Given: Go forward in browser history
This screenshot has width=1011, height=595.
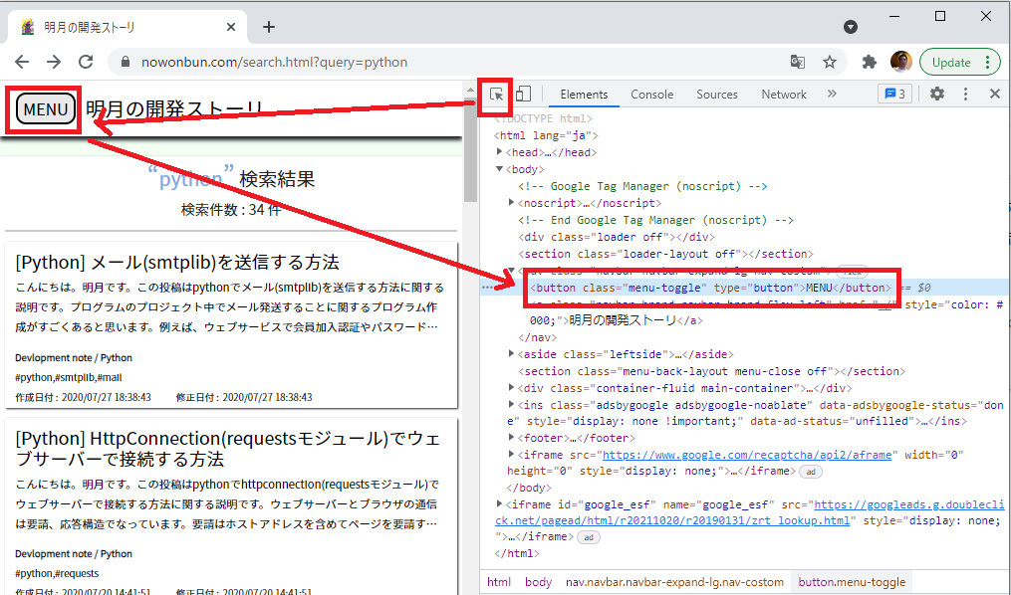Looking at the screenshot, I should pos(54,62).
